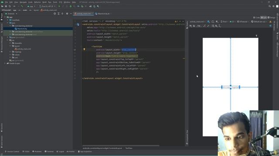Click the Sync Project hammer build icon
This screenshot has width=279, height=156.
click(22, 6)
